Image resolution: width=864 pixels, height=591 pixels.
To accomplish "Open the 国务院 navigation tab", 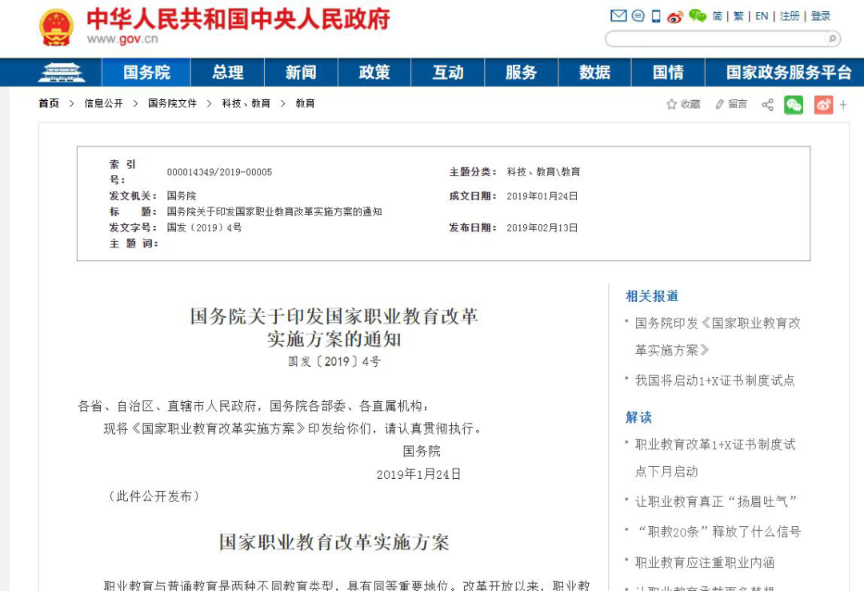I will (x=146, y=73).
